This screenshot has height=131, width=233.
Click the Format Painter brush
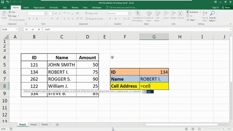point(10,20)
